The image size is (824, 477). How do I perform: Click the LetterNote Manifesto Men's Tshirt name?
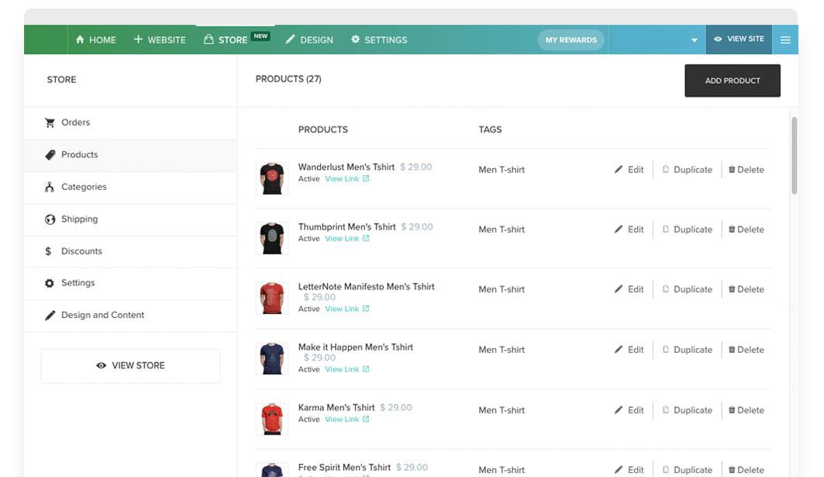[367, 287]
